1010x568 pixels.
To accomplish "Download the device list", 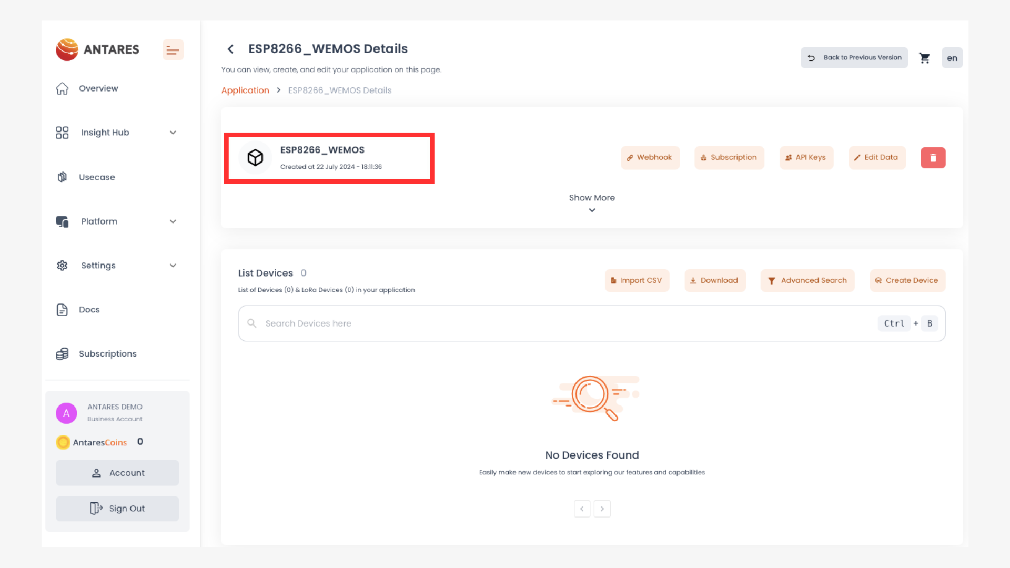I will tap(715, 281).
